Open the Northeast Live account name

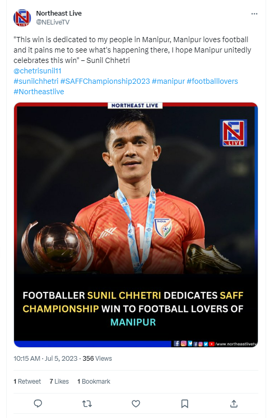point(59,14)
